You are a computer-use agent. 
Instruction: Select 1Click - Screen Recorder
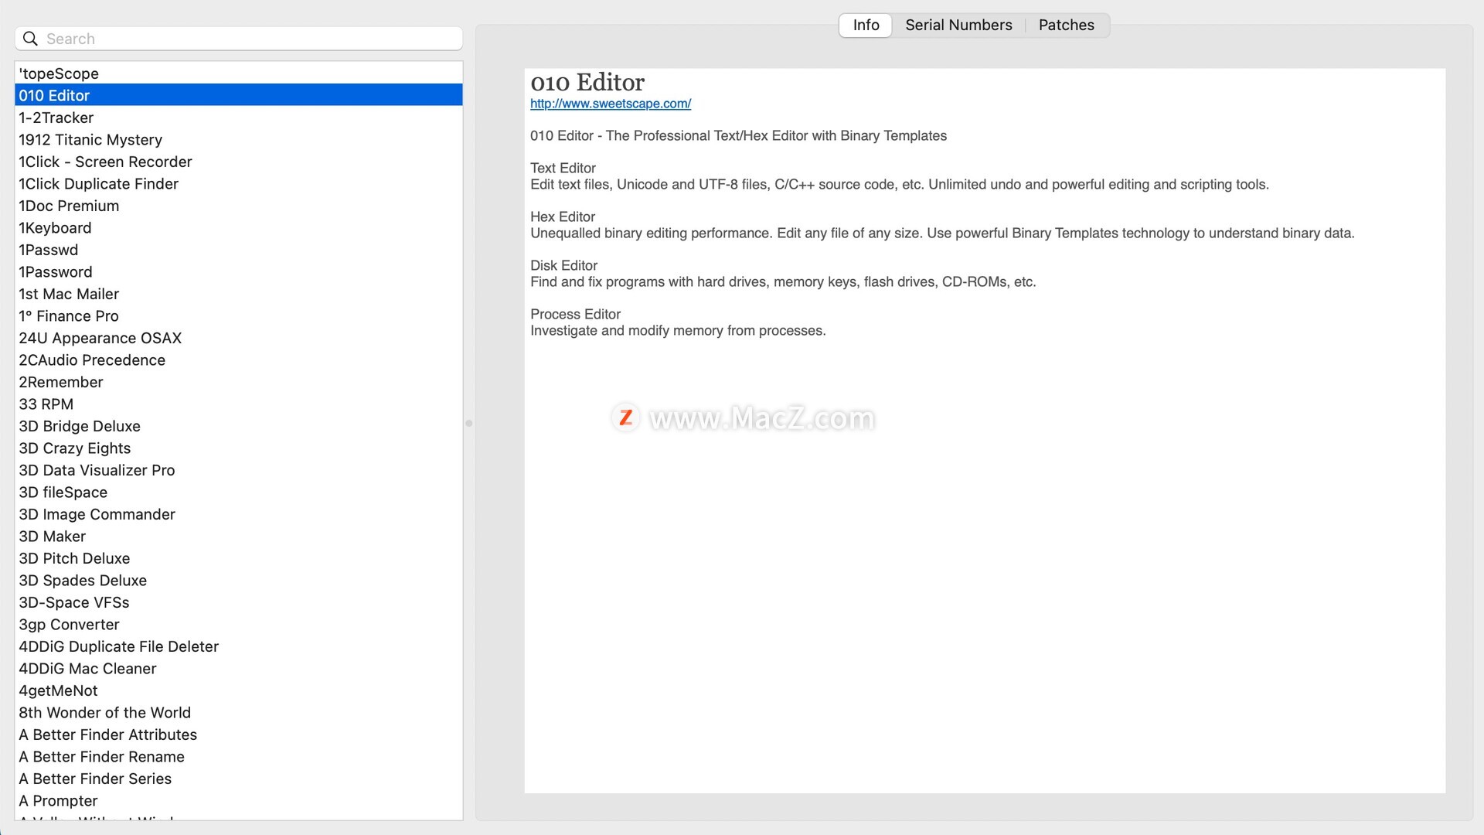point(239,162)
